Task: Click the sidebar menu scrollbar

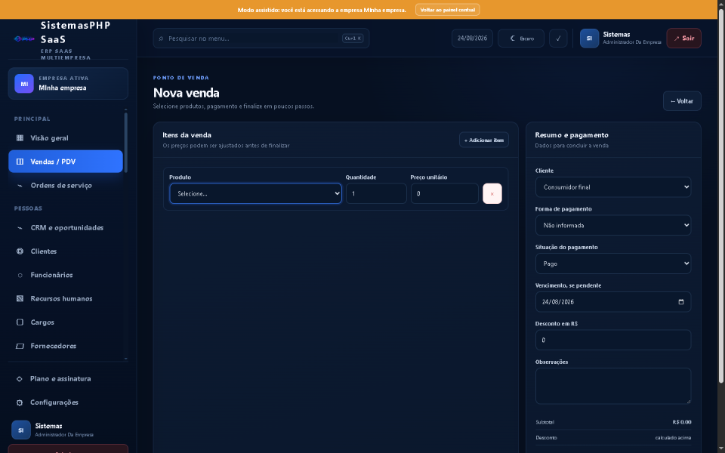Action: coord(126,143)
